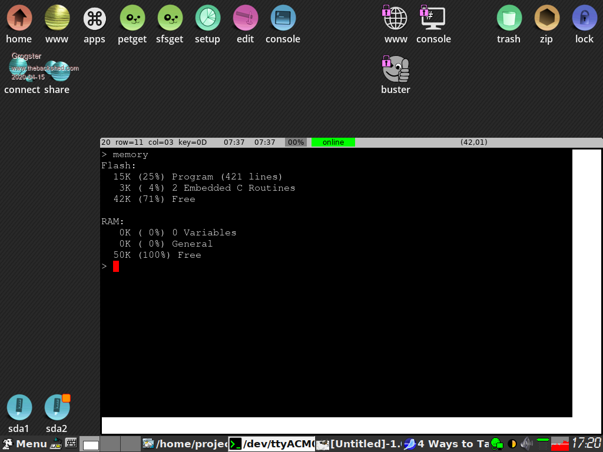
Task: Launch the edit text editor icon
Action: coord(245,18)
